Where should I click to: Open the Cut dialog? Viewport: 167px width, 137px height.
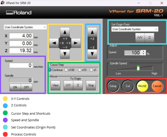click(128, 86)
